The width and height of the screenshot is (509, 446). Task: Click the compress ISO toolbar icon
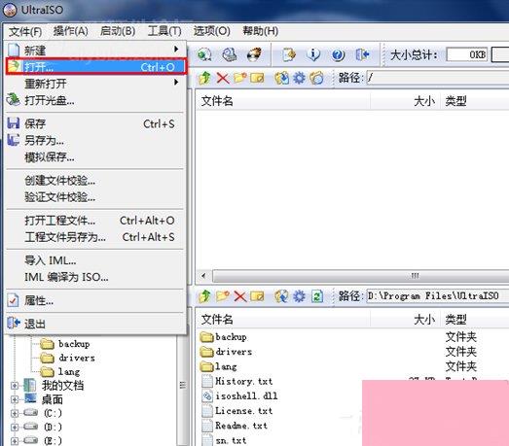(204, 54)
